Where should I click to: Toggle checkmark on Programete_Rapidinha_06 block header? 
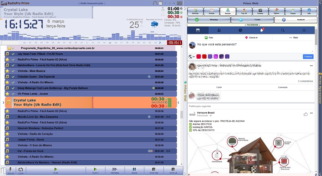(x=13, y=48)
